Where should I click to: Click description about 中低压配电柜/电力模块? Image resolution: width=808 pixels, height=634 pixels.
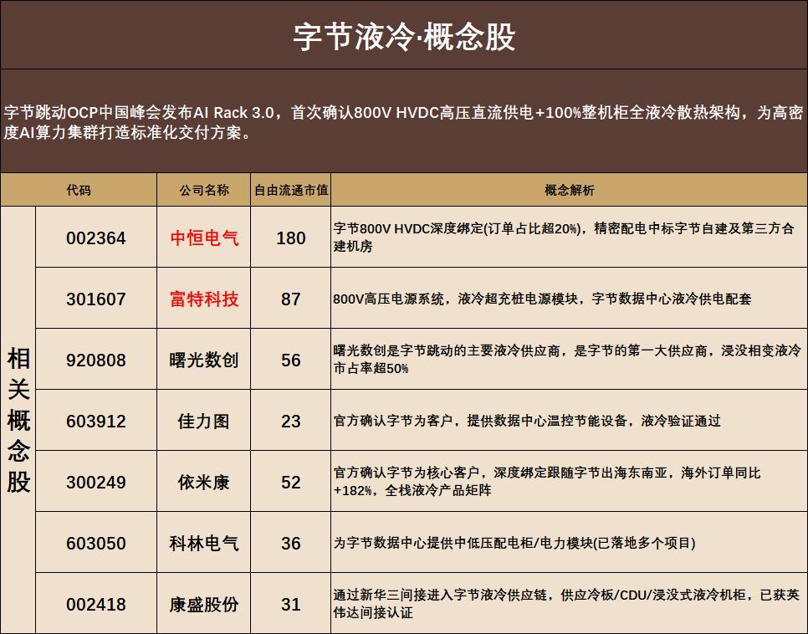[514, 543]
